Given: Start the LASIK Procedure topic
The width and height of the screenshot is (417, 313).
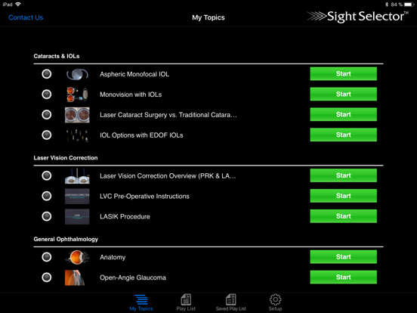Looking at the screenshot, I should [x=343, y=216].
